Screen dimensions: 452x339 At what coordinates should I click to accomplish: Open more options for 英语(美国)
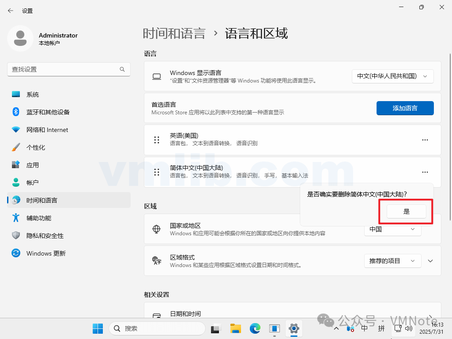click(x=425, y=140)
